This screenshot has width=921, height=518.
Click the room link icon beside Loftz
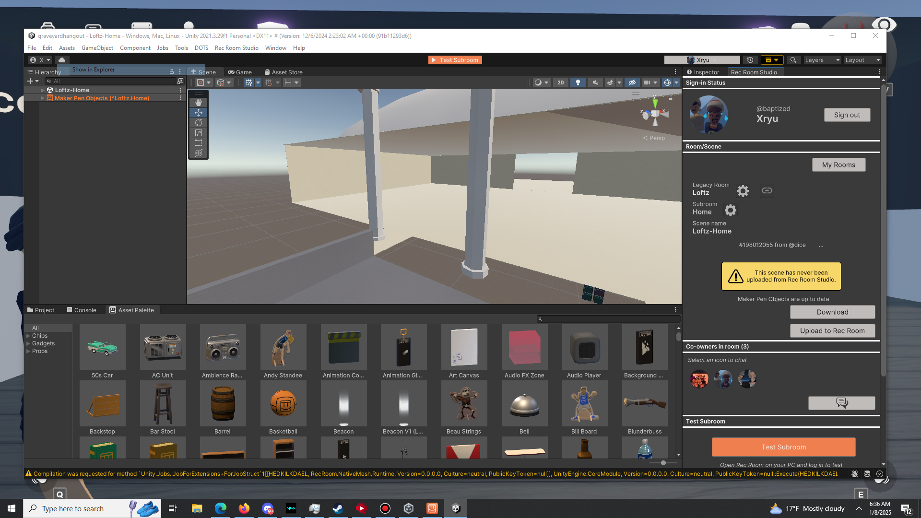click(x=767, y=191)
